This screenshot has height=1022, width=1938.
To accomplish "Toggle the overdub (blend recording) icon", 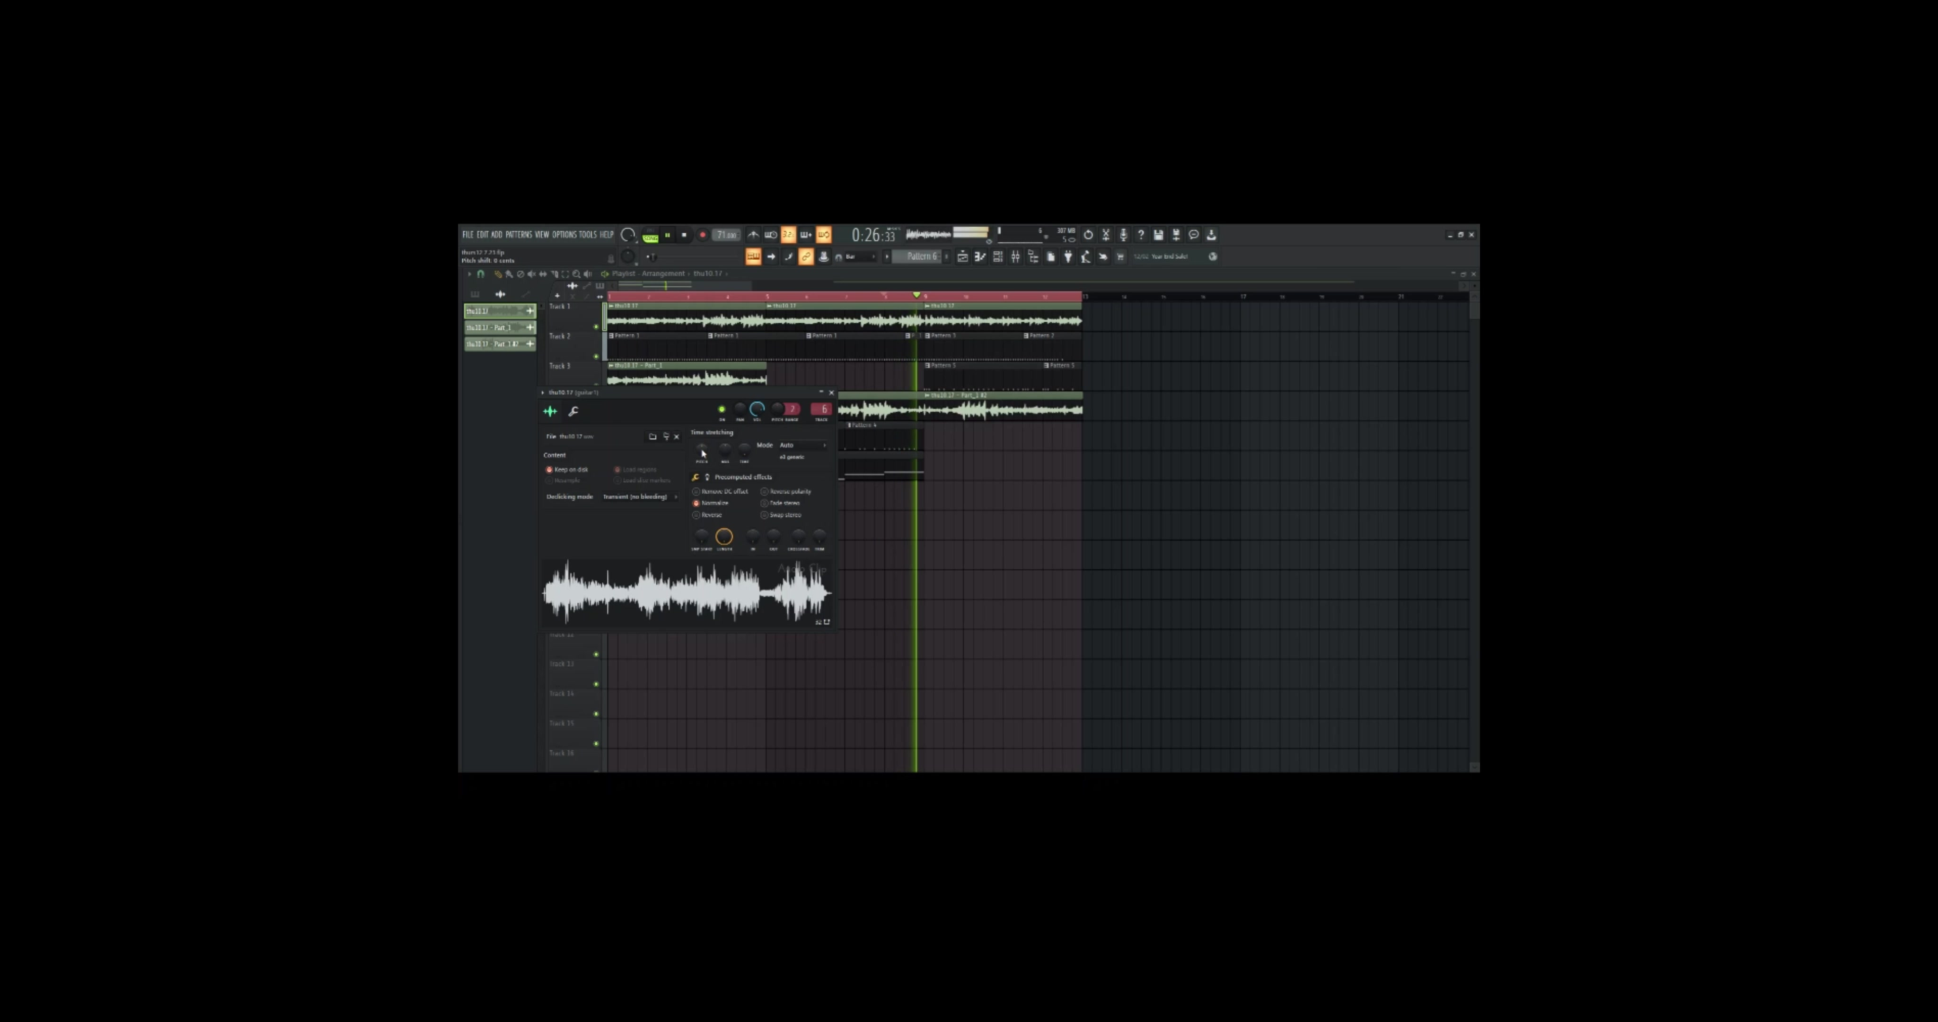I will (807, 235).
